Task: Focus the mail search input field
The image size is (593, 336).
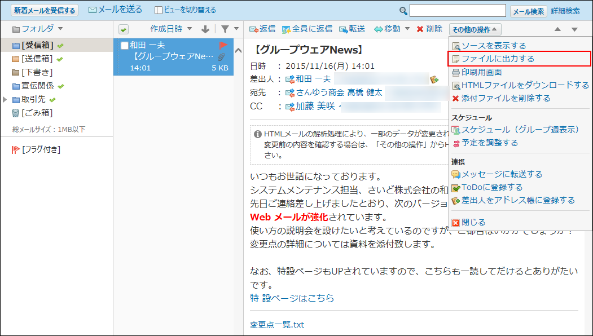Action: click(x=458, y=11)
